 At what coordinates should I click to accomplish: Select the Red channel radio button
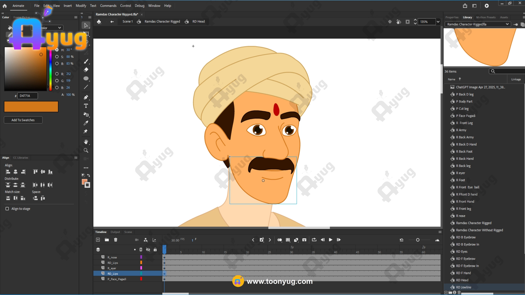[x=57, y=74]
